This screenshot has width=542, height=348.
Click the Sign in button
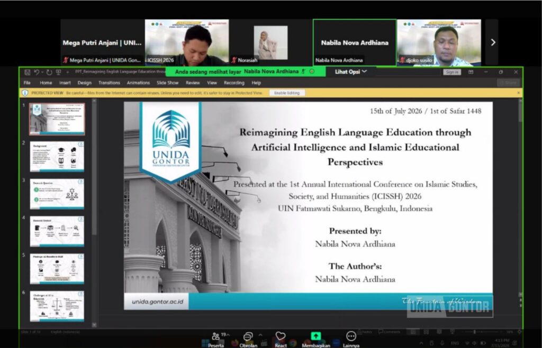[452, 72]
